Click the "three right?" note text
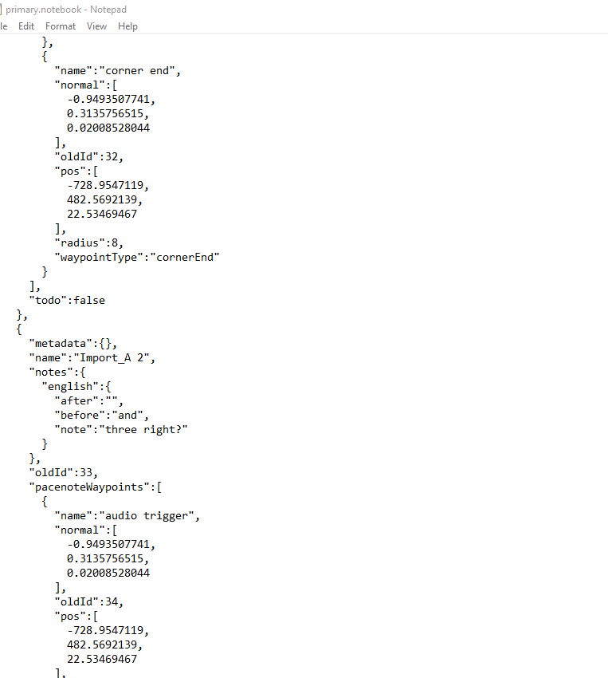This screenshot has height=678, width=608. click(143, 430)
